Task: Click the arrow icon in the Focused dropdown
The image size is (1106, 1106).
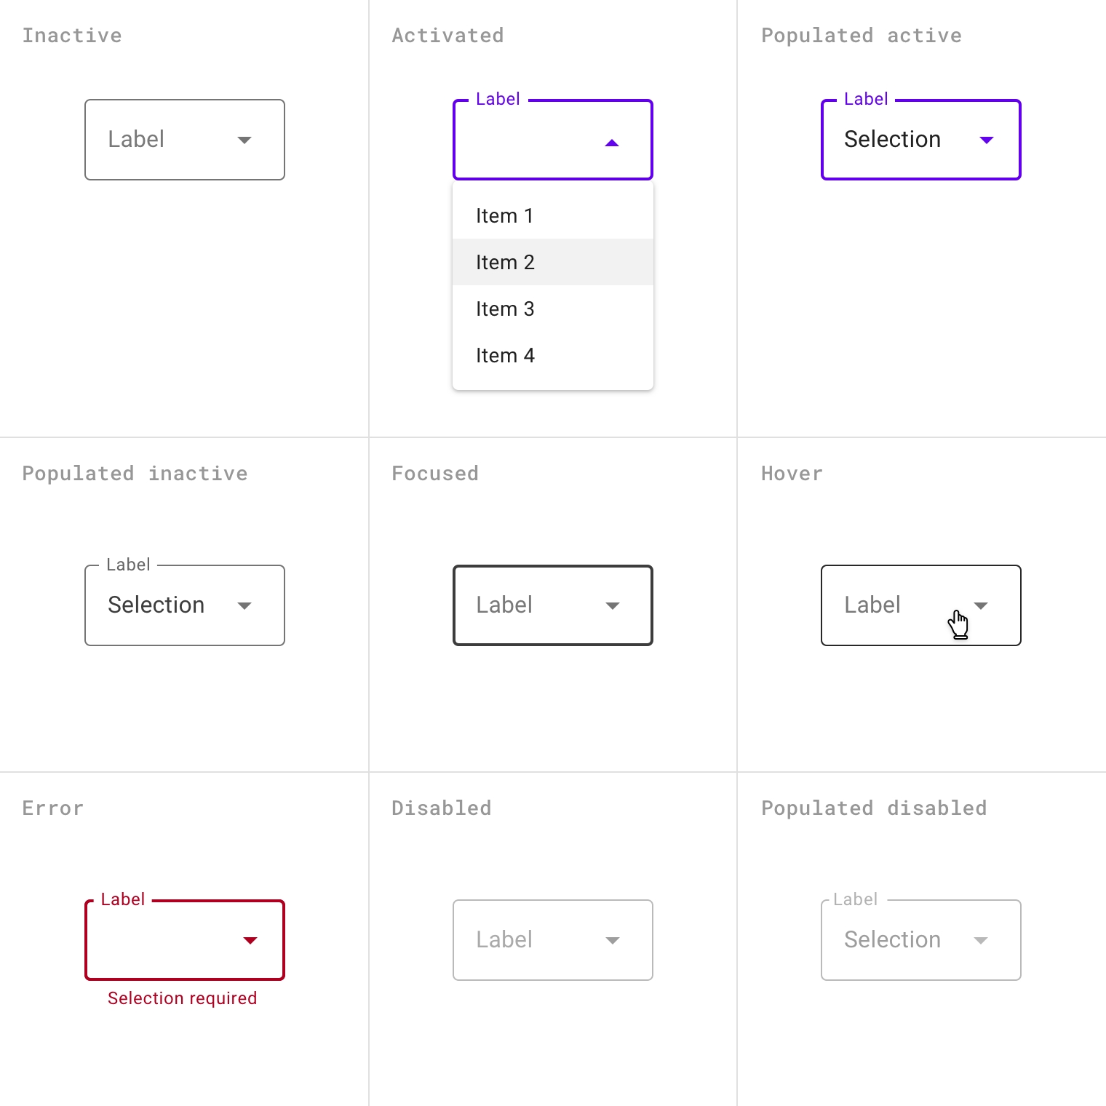Action: click(613, 606)
